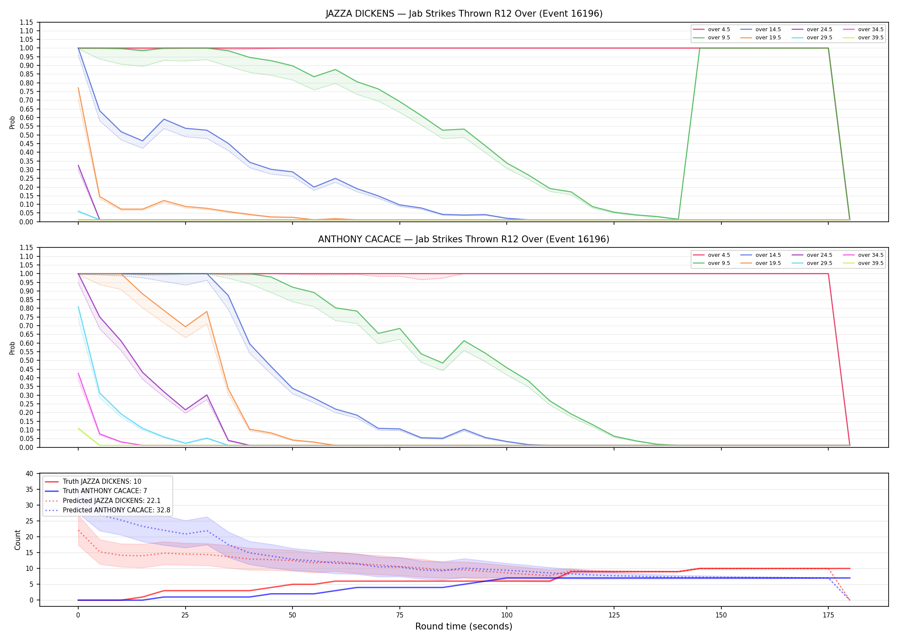Click the x-axis tick label 125

tap(614, 615)
